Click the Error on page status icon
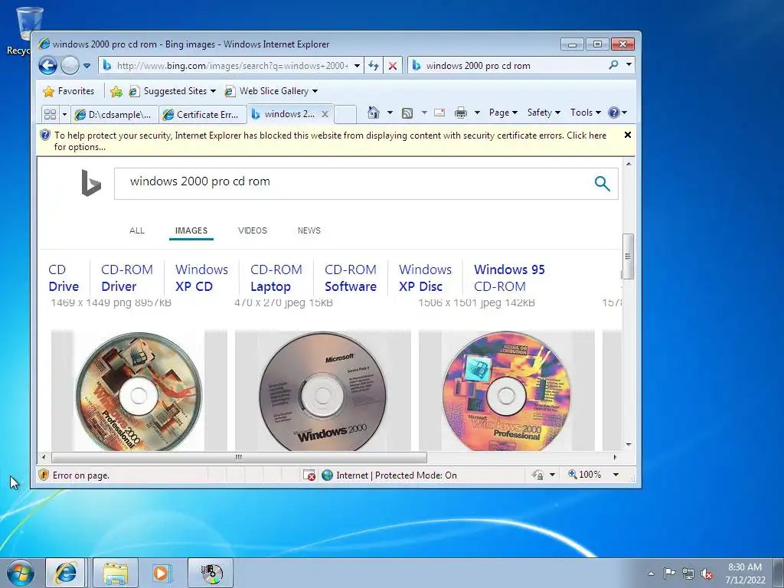The image size is (784, 588). pos(44,475)
